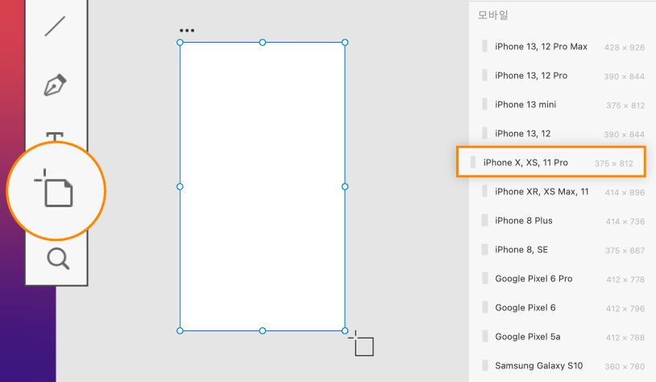
Task: Choose Google Pixel 6 Pro preset
Action: click(x=534, y=279)
